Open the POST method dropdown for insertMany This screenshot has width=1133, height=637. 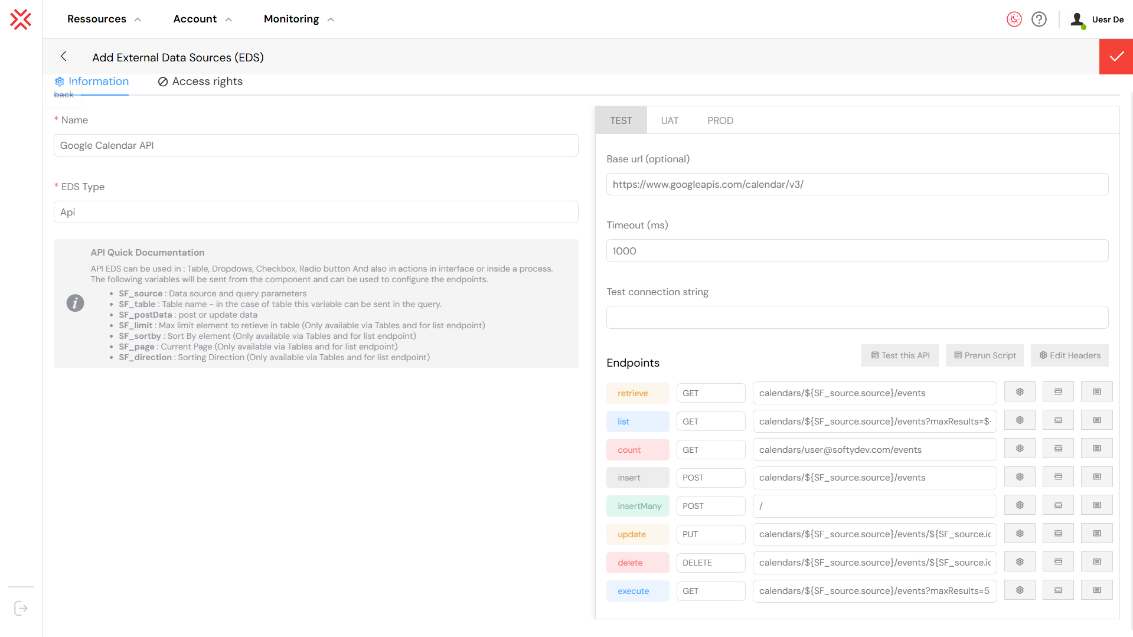click(711, 506)
